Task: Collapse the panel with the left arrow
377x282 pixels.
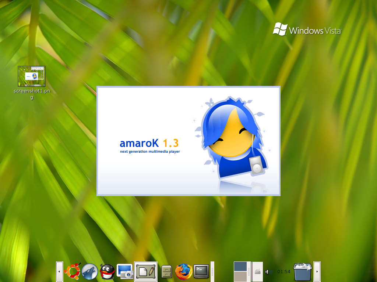Action: 59,272
